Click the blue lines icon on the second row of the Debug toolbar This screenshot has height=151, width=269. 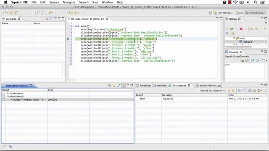pyautogui.click(x=227, y=34)
